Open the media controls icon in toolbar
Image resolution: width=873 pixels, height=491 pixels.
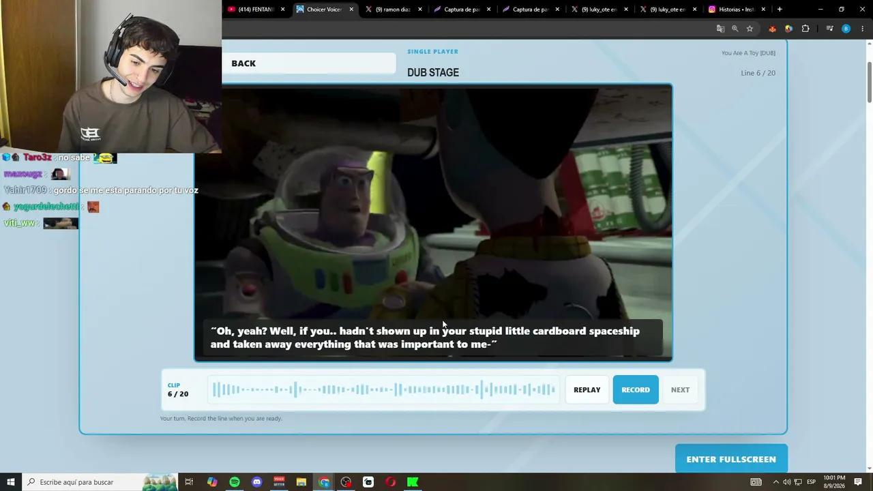point(829,29)
